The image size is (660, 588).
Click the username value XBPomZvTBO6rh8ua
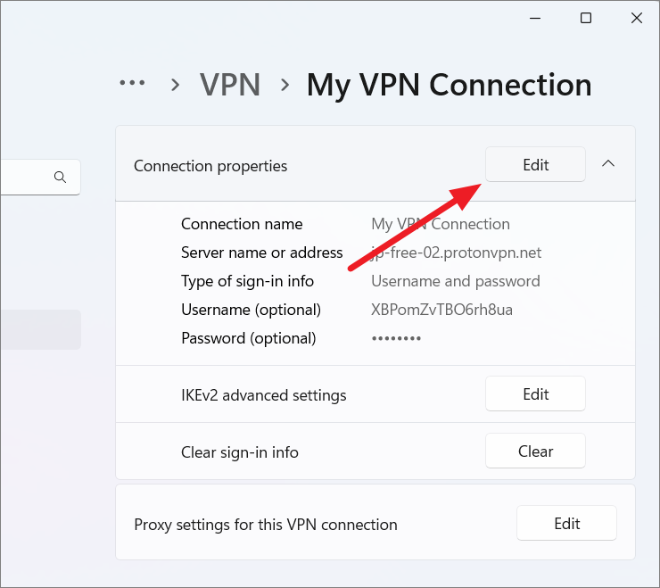441,310
